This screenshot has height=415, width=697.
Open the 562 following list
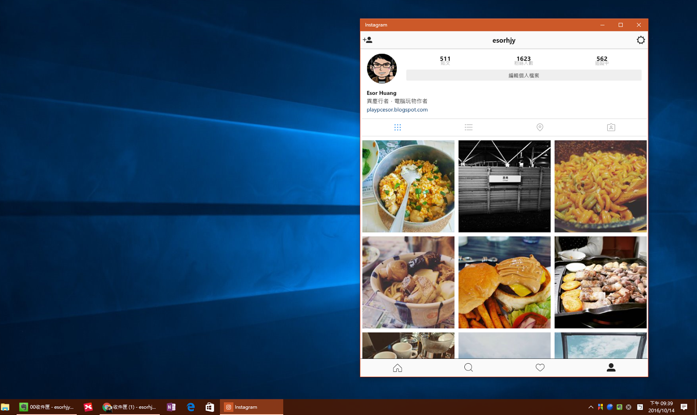pos(602,60)
